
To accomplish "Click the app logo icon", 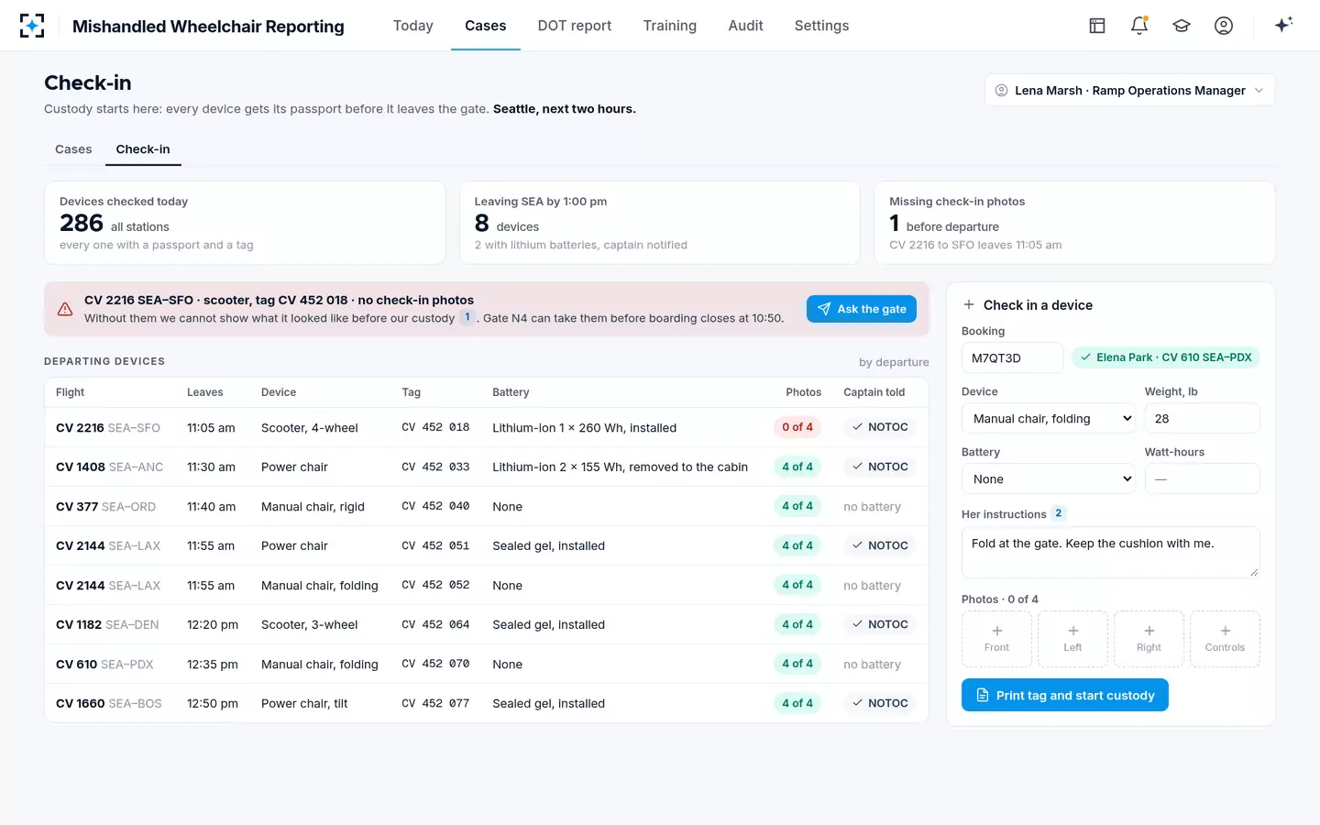I will (x=32, y=26).
